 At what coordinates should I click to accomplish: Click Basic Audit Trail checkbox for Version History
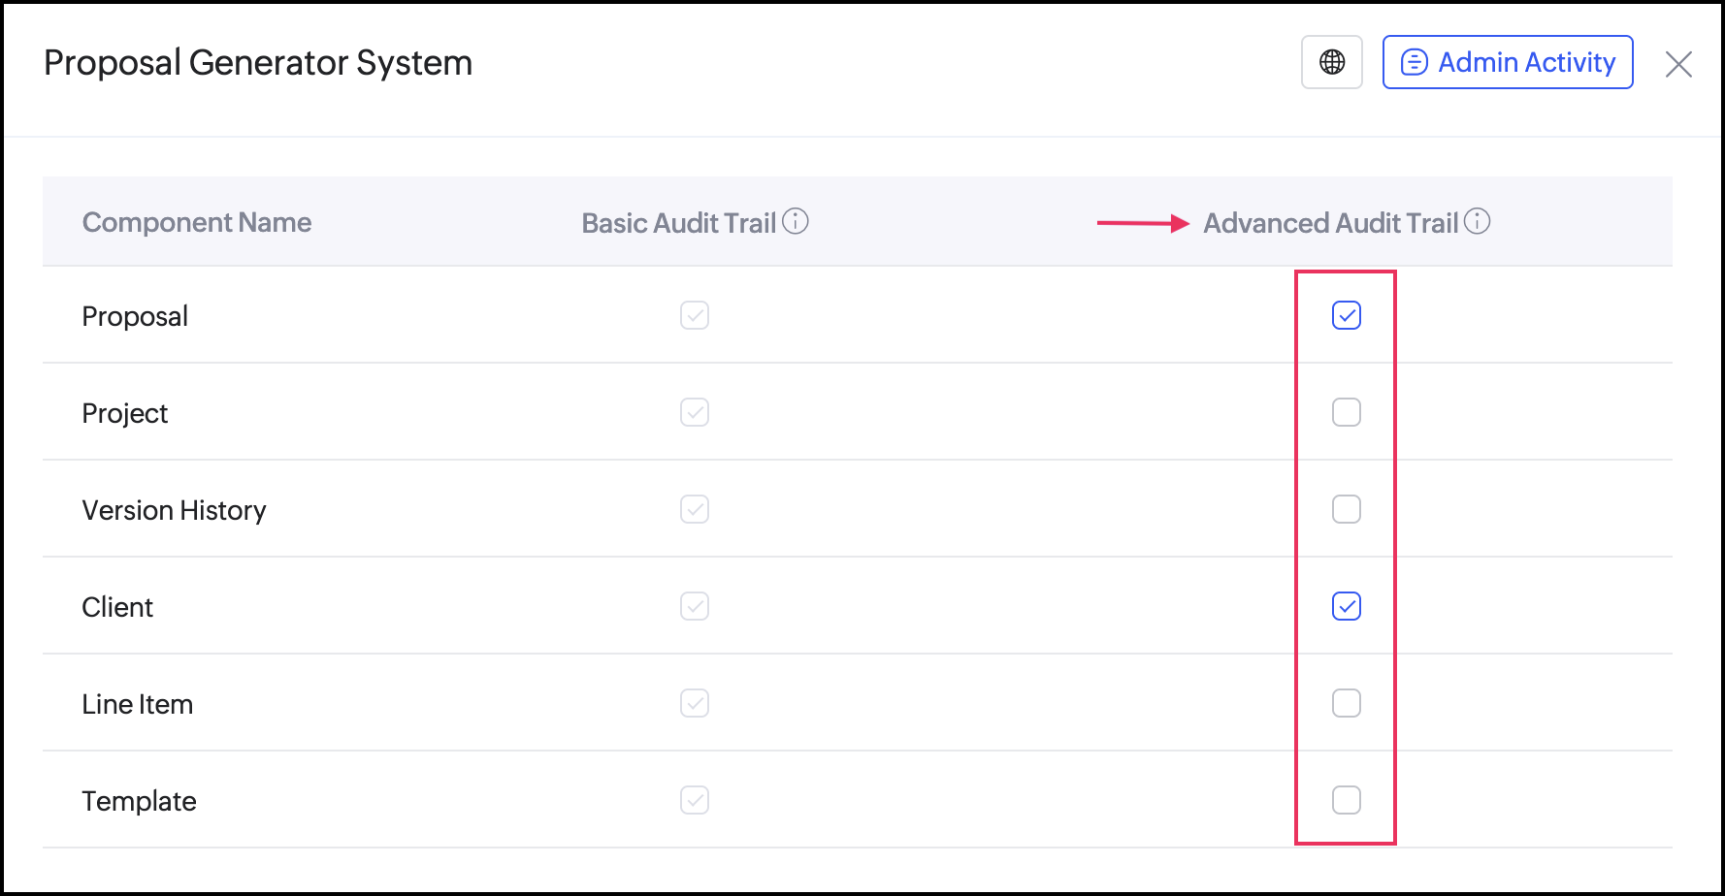pyautogui.click(x=695, y=509)
